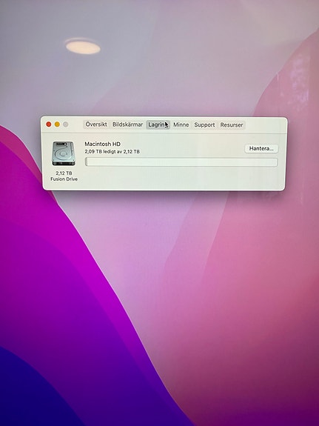Select the Lagring tab

coord(158,124)
